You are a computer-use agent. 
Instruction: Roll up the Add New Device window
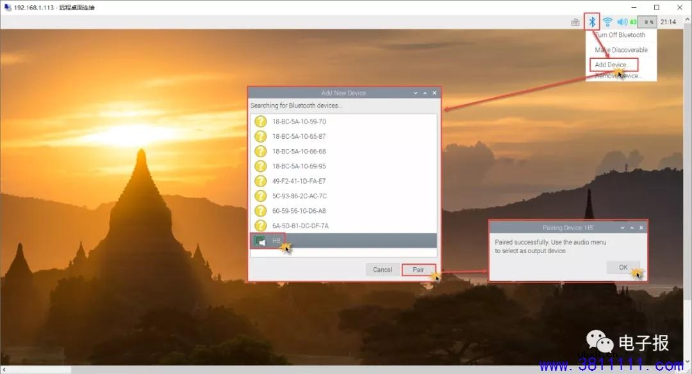point(415,93)
